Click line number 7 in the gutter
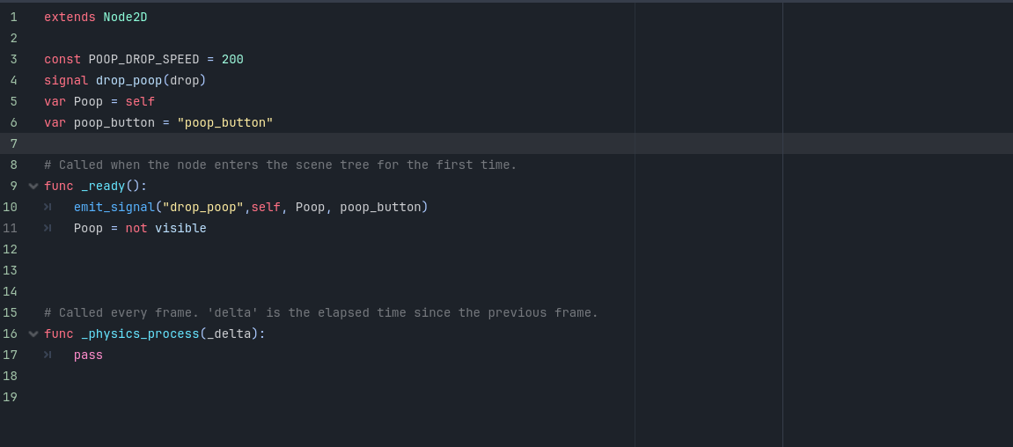The width and height of the screenshot is (1013, 447). [x=13, y=143]
